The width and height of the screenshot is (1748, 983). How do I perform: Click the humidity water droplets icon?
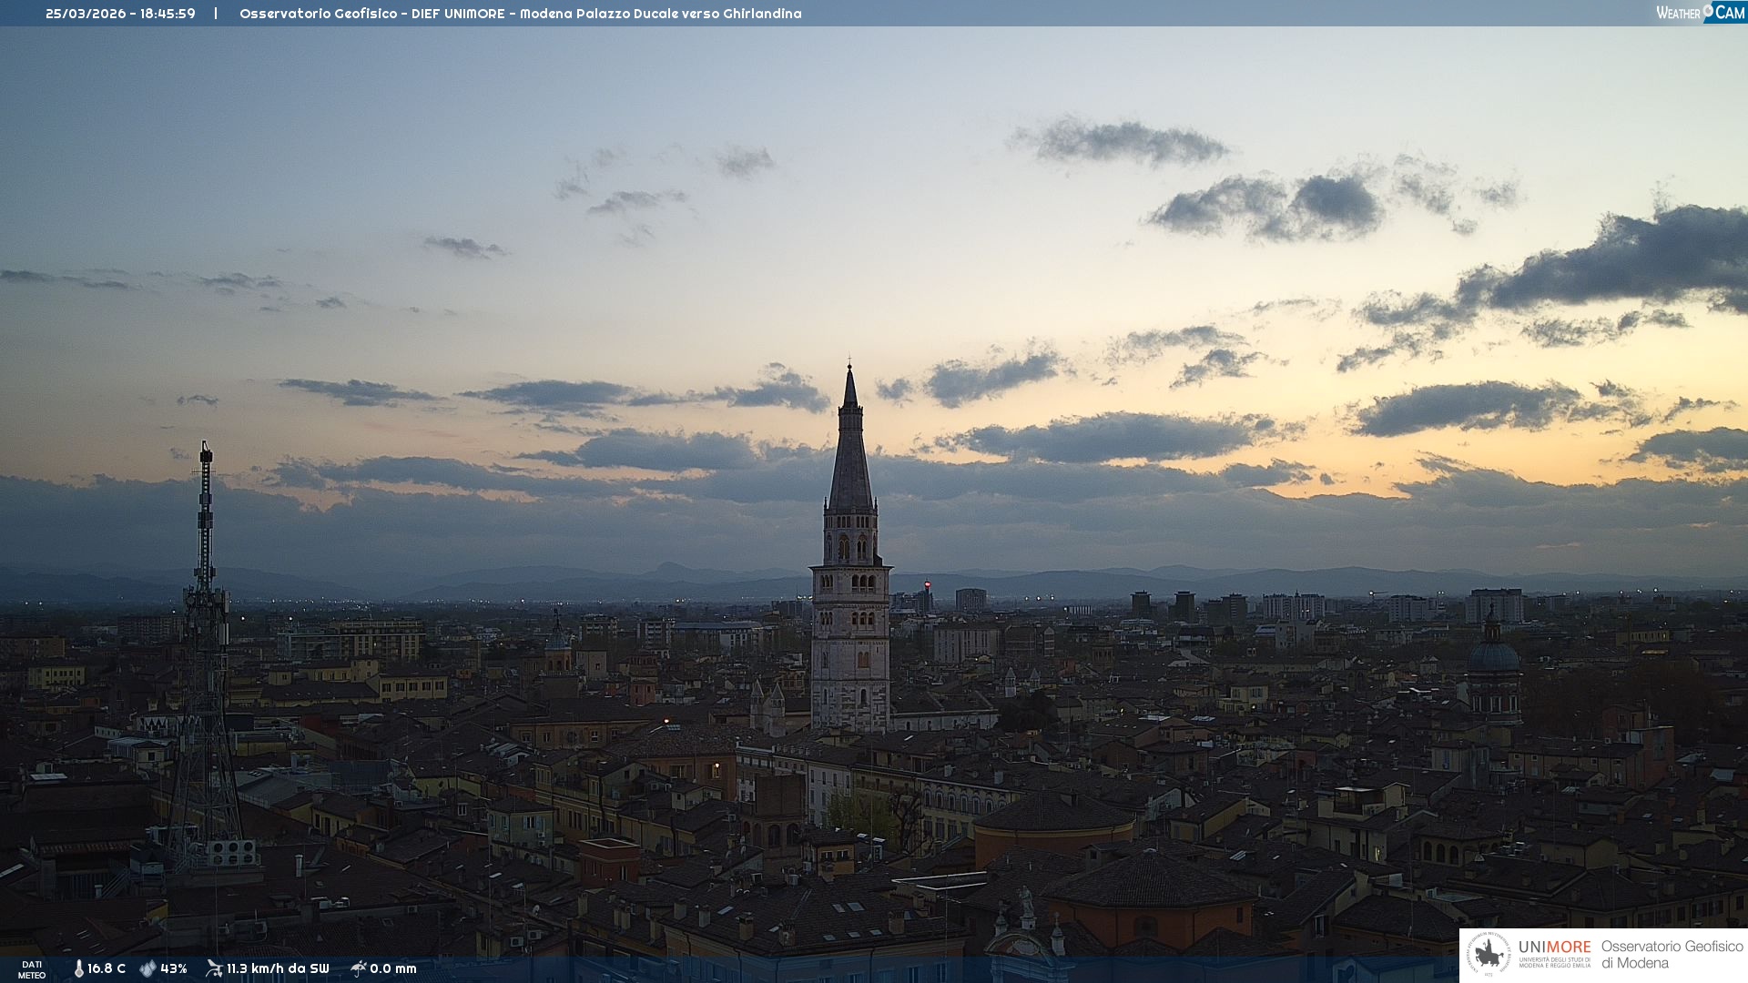(147, 968)
